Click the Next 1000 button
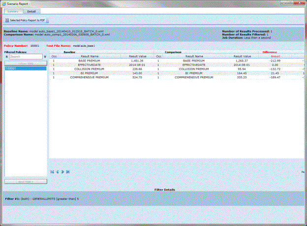 (26, 182)
